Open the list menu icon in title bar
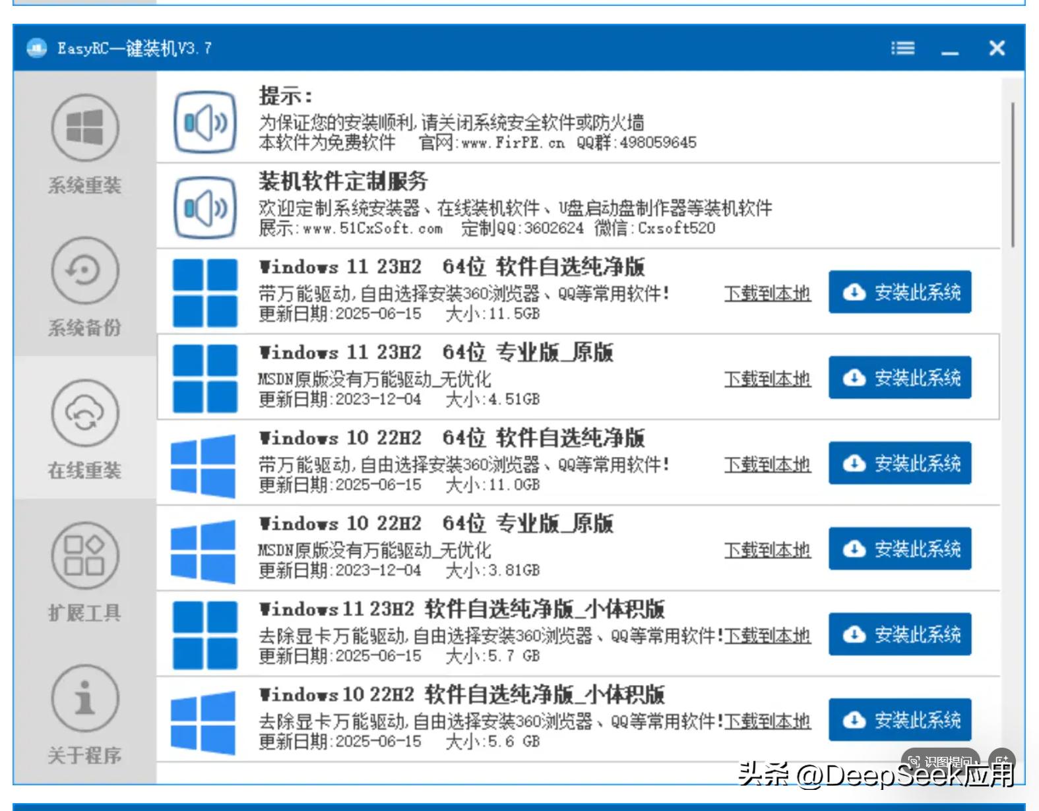1039x811 pixels. [x=902, y=48]
